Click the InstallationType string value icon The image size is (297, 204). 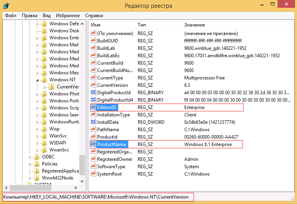[x=93, y=114]
